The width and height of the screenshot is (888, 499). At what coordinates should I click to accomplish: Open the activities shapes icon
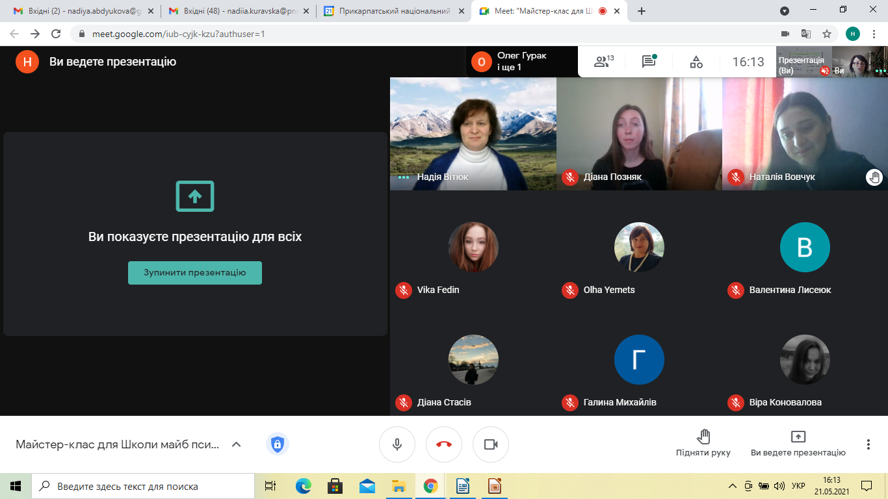[x=696, y=62]
